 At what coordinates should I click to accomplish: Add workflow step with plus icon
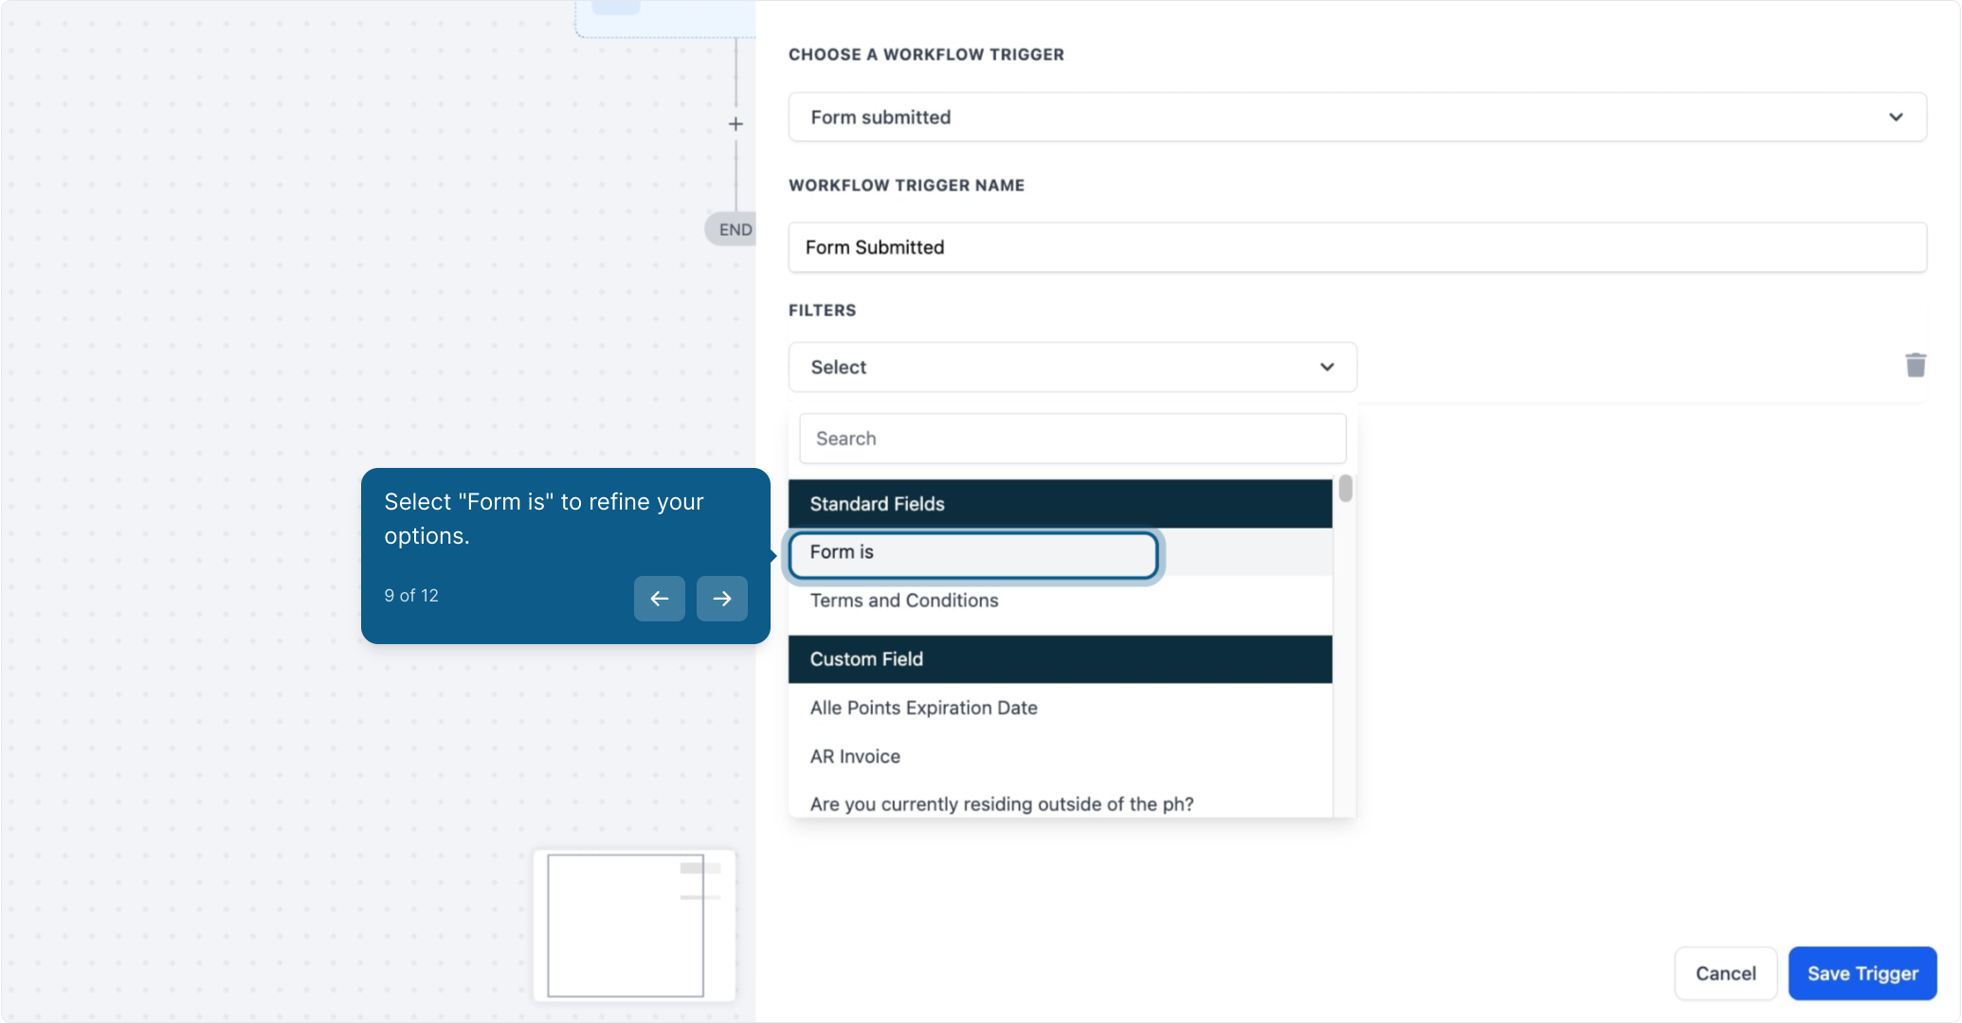pyautogui.click(x=736, y=124)
